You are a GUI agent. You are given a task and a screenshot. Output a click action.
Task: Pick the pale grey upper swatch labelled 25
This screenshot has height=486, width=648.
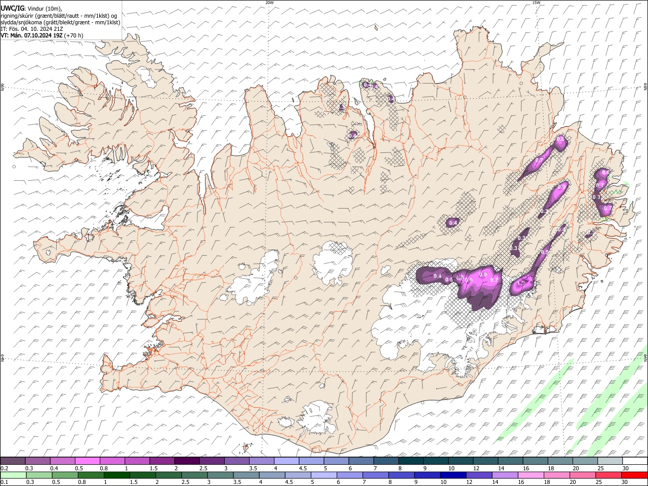click(610, 461)
